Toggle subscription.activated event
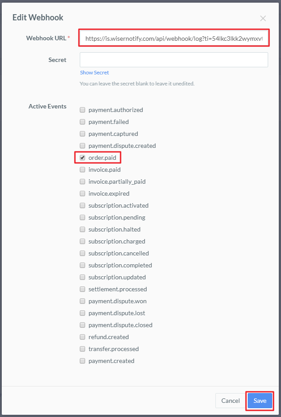The image size is (281, 417). click(x=82, y=205)
